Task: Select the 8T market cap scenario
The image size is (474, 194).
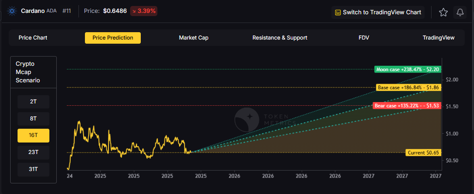Action: point(33,119)
